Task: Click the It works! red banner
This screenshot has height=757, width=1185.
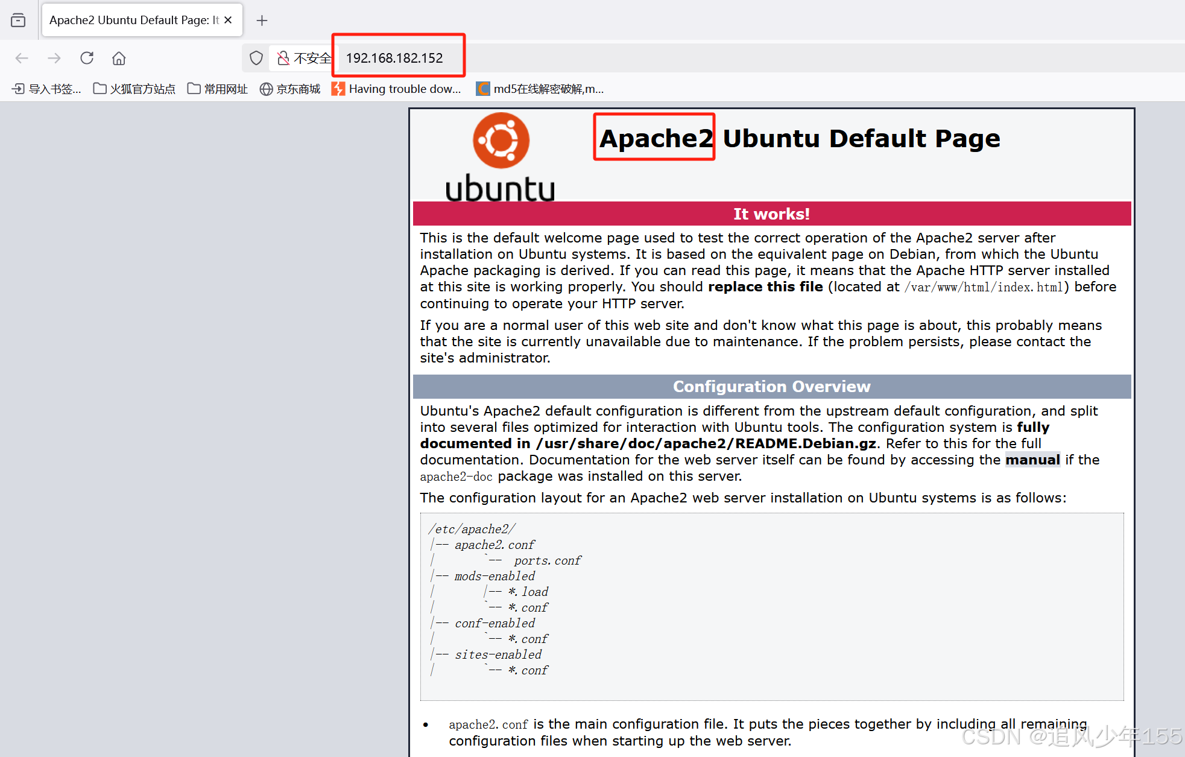Action: point(771,214)
